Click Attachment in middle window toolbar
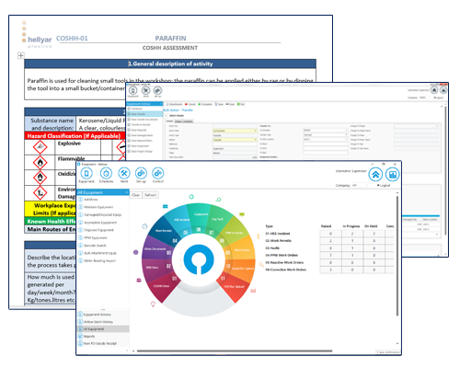This screenshot has height=368, width=460. tap(174, 104)
